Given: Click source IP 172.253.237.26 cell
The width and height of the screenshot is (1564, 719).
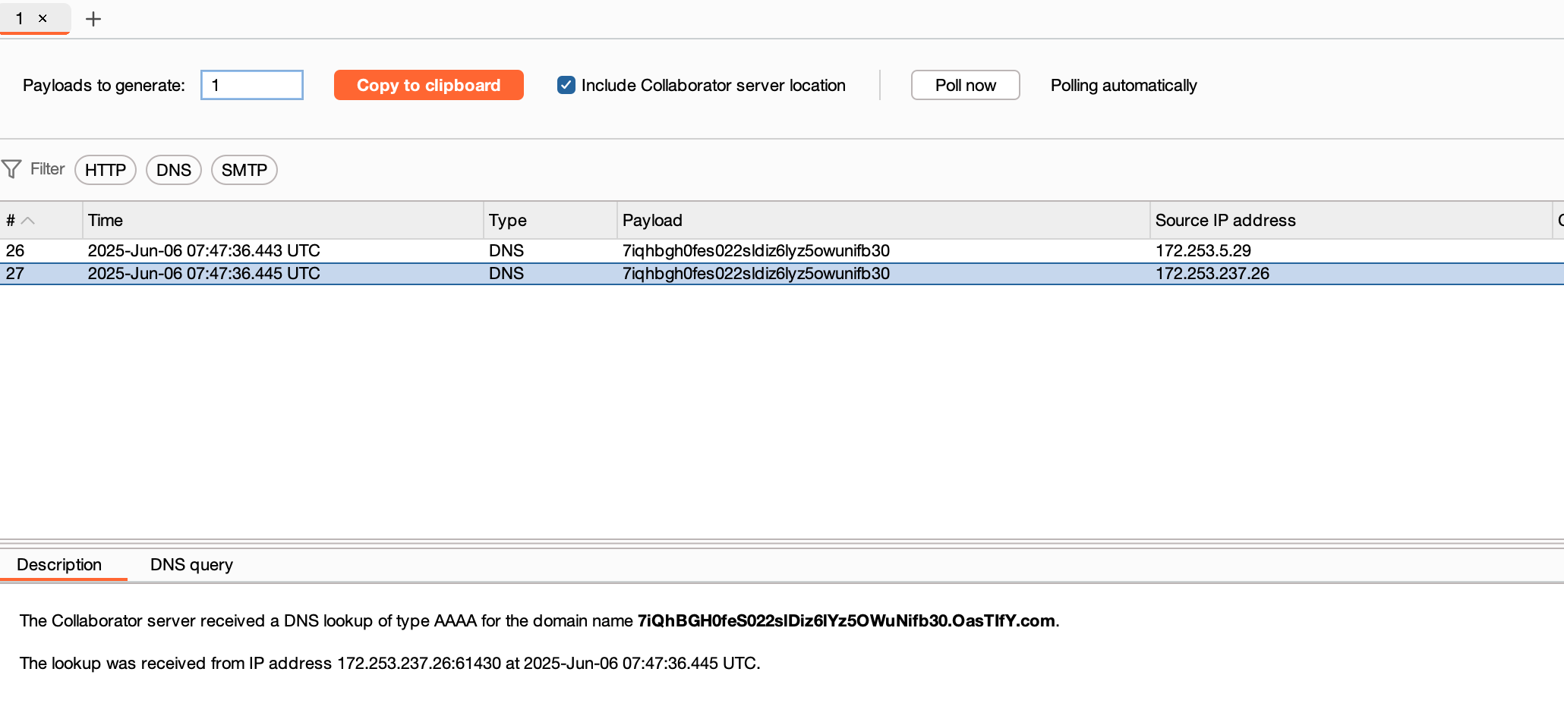Looking at the screenshot, I should (x=1212, y=273).
